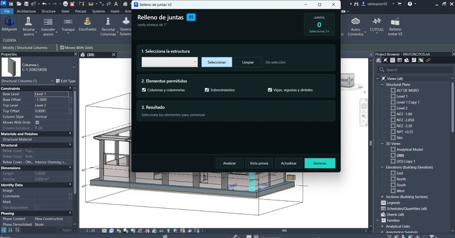Click the horizontal scrollbar of the 3D view
The image size is (455, 238).
coord(284,231)
